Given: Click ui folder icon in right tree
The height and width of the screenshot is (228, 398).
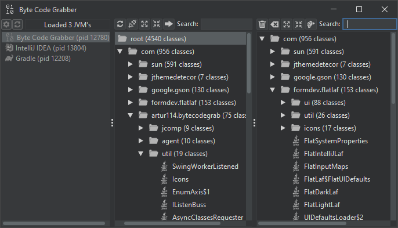Looking at the screenshot, I should [296, 102].
